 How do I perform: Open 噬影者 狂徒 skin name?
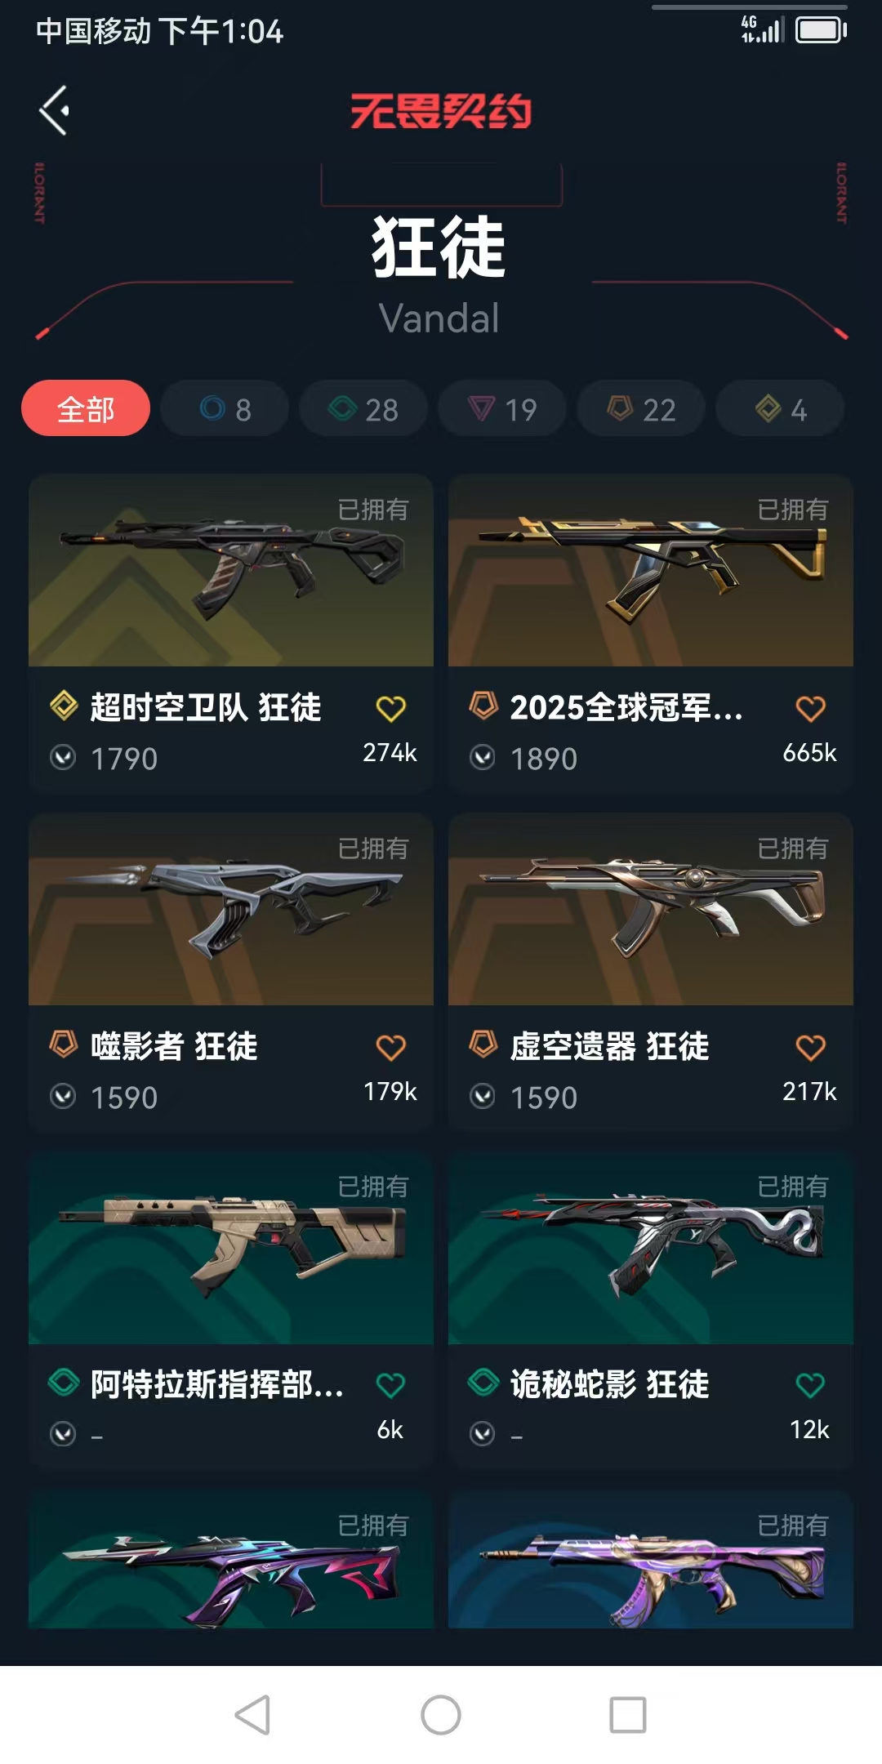(174, 1046)
